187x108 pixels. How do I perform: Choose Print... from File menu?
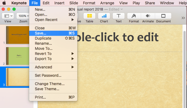click(53, 97)
